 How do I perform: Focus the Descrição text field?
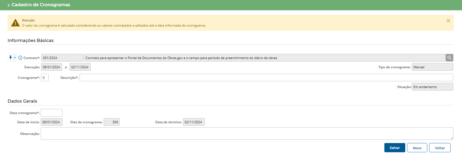tap(266, 77)
